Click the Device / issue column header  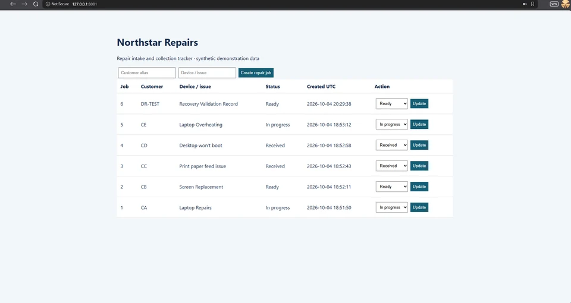tap(195, 87)
